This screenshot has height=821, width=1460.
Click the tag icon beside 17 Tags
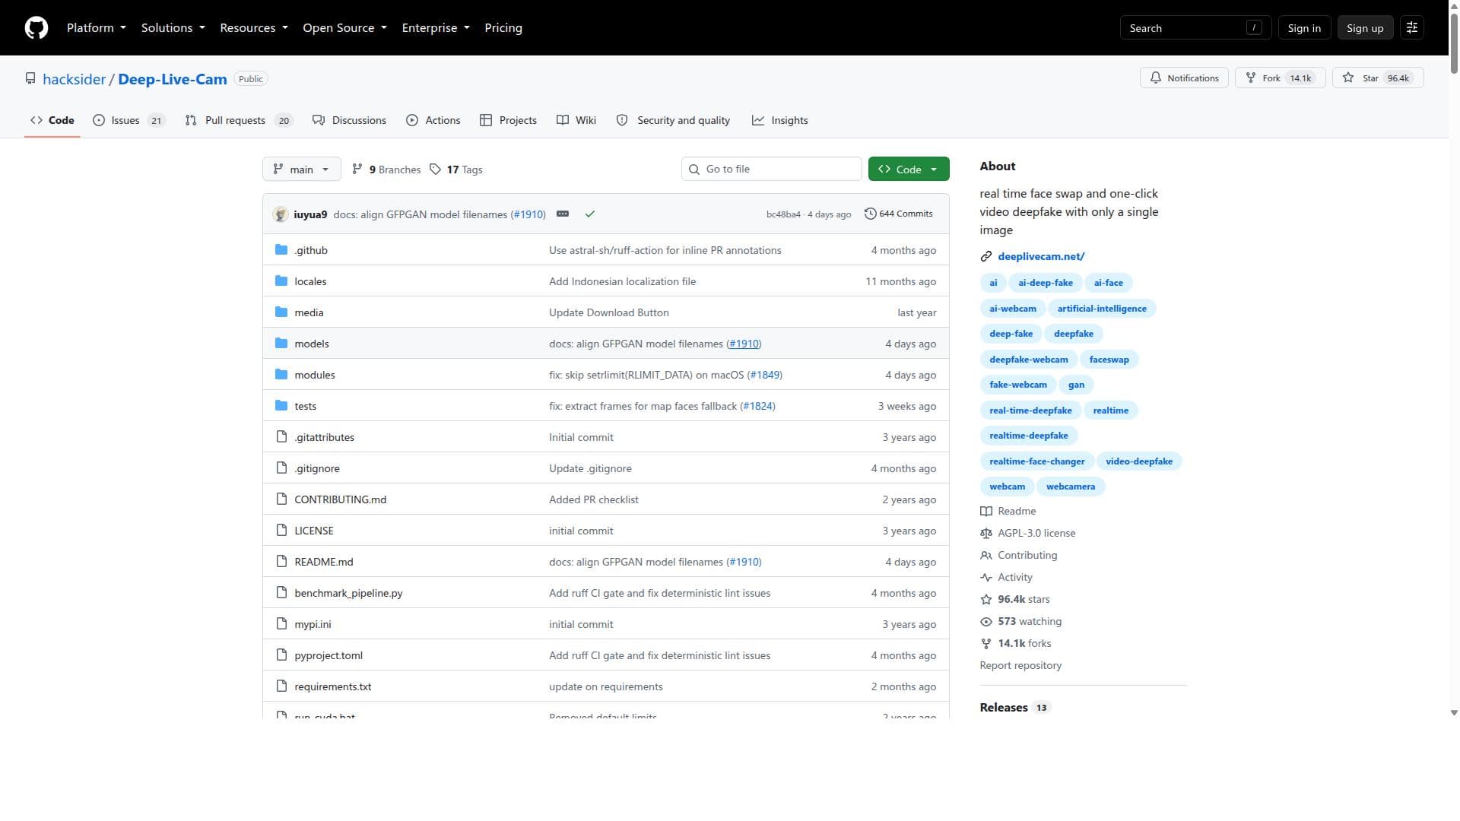pyautogui.click(x=435, y=170)
